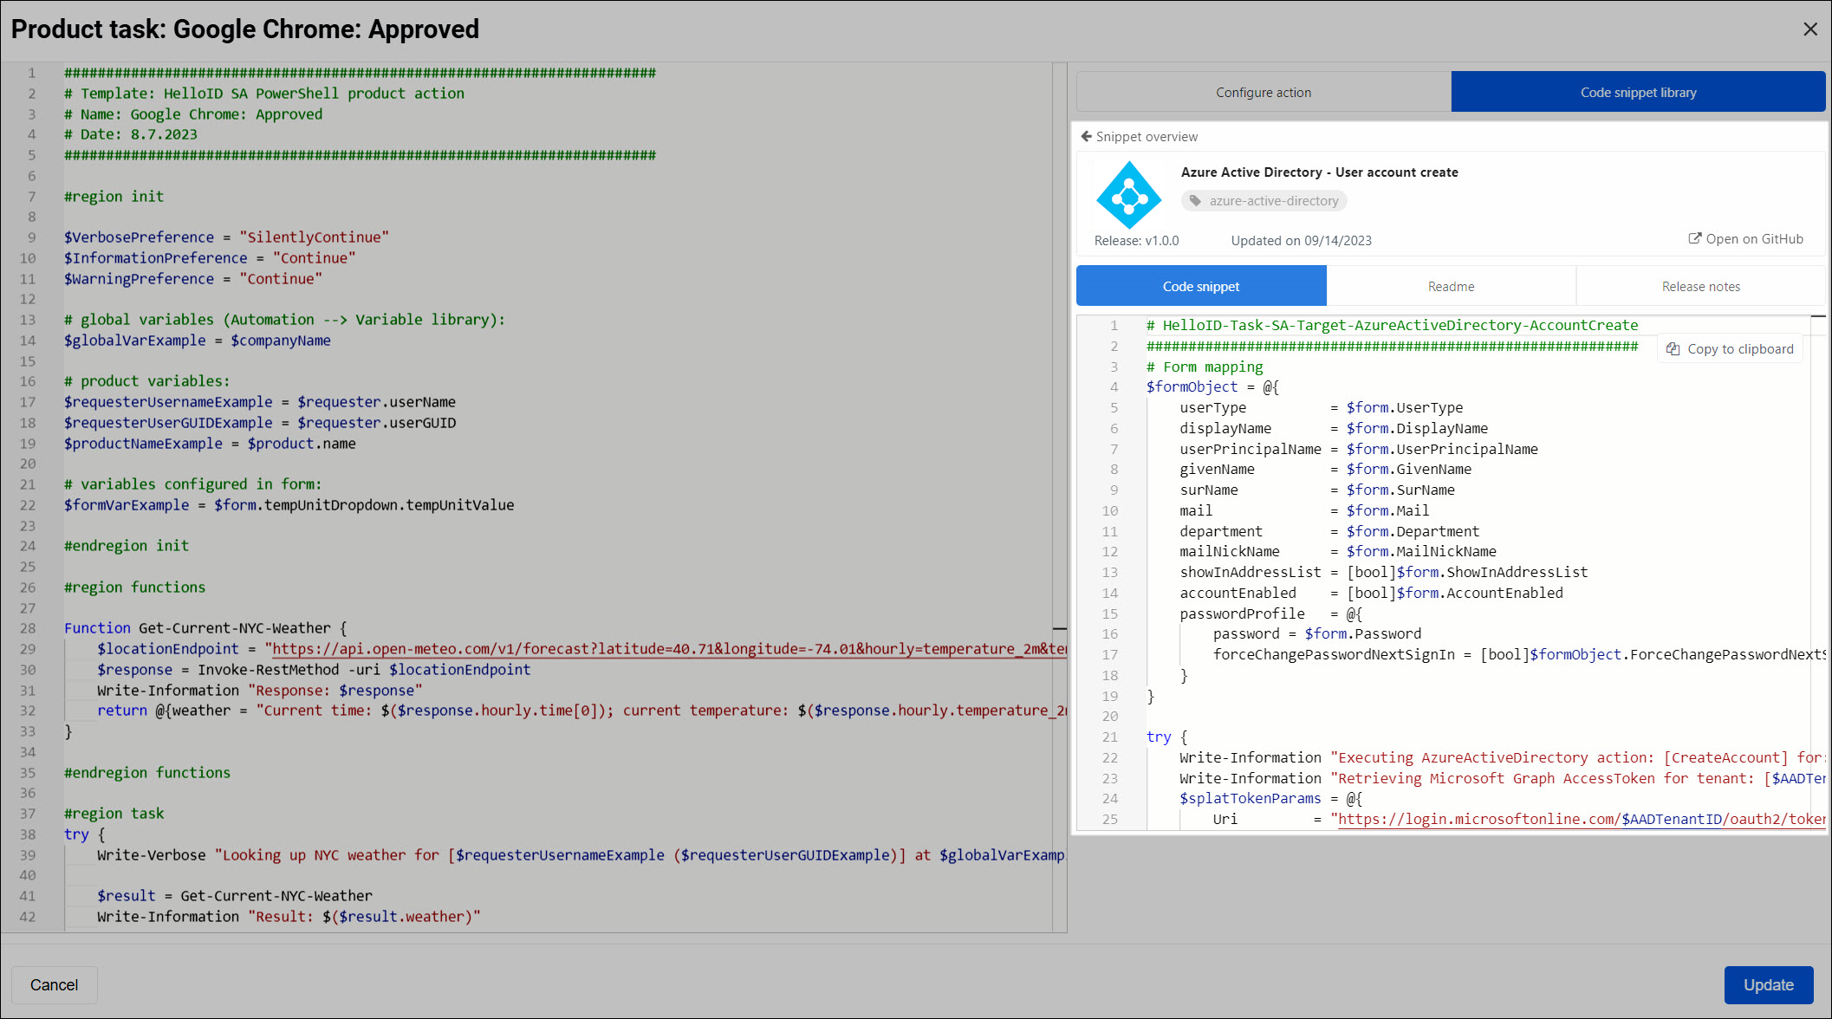Screen dimensions: 1832x1019
Task: Click '$productNameExample' line in editor
Action: click(x=210, y=444)
